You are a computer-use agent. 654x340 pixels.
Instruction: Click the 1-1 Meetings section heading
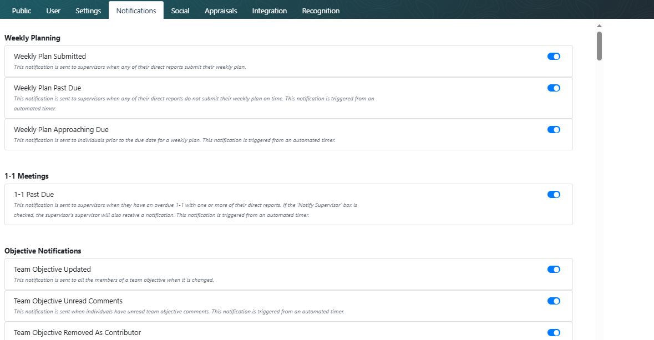(26, 176)
